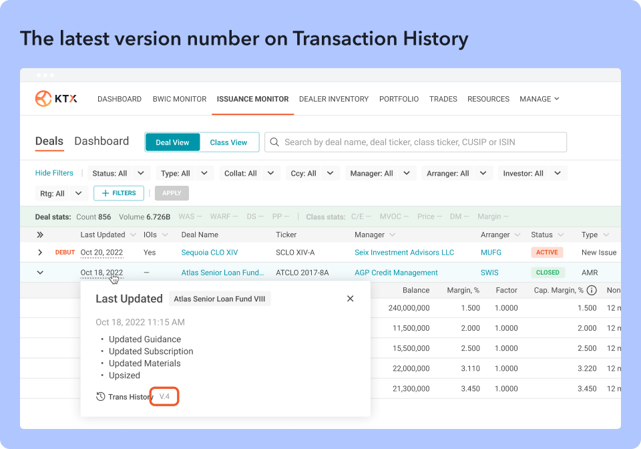Expand the Sequoia CLO XIV row
Image resolution: width=641 pixels, height=449 pixels.
40,253
